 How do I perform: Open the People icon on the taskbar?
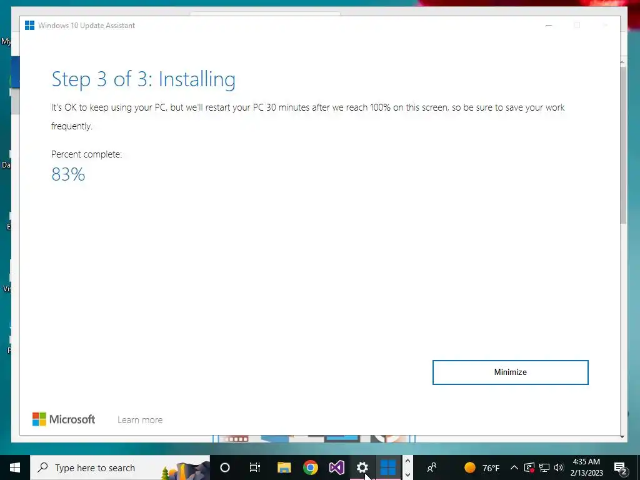(431, 467)
